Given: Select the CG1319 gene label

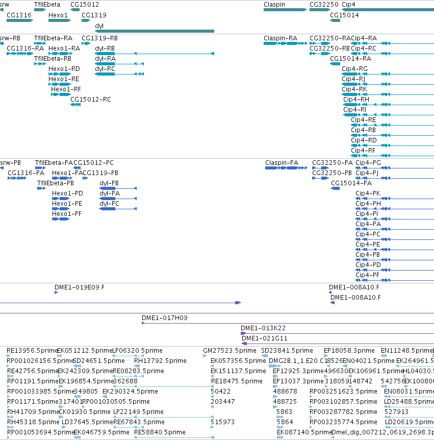Looking at the screenshot, I should pos(94,15).
